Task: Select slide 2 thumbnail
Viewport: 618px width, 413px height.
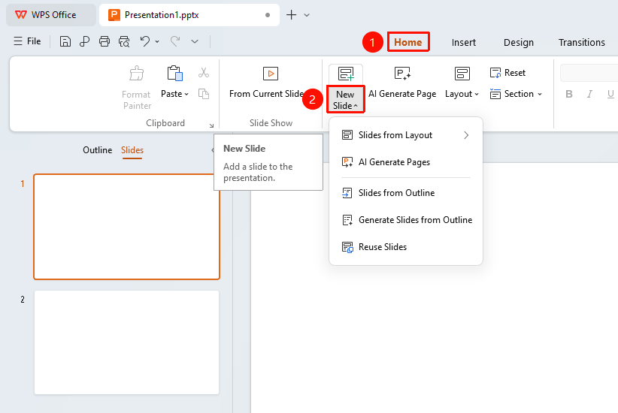Action: [126, 342]
